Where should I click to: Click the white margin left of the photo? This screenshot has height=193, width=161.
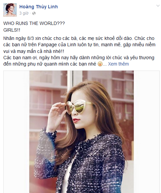16,132
